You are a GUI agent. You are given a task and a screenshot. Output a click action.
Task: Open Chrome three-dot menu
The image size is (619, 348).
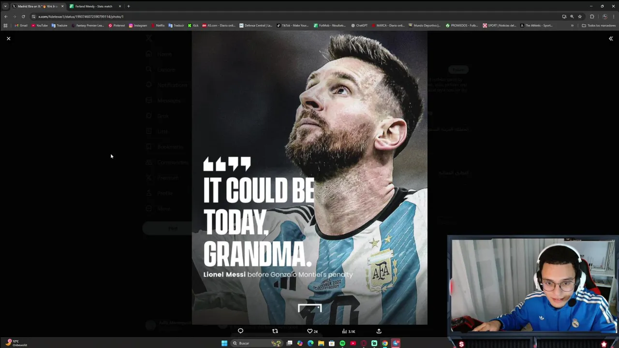613,16
